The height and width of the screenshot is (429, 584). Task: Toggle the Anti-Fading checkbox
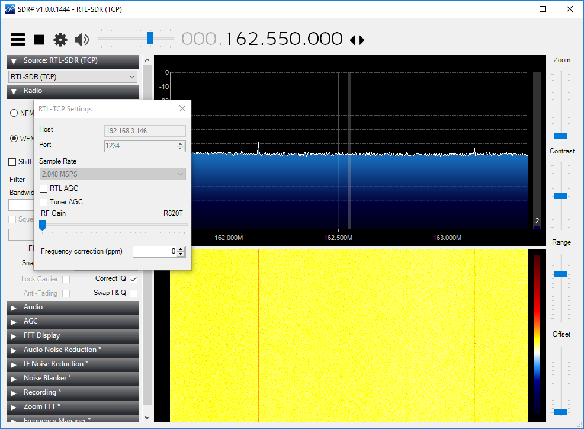66,293
